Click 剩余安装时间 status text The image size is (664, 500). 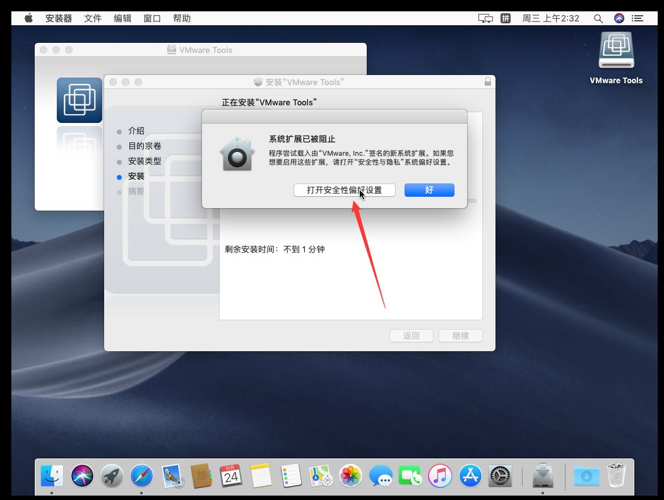tap(275, 249)
